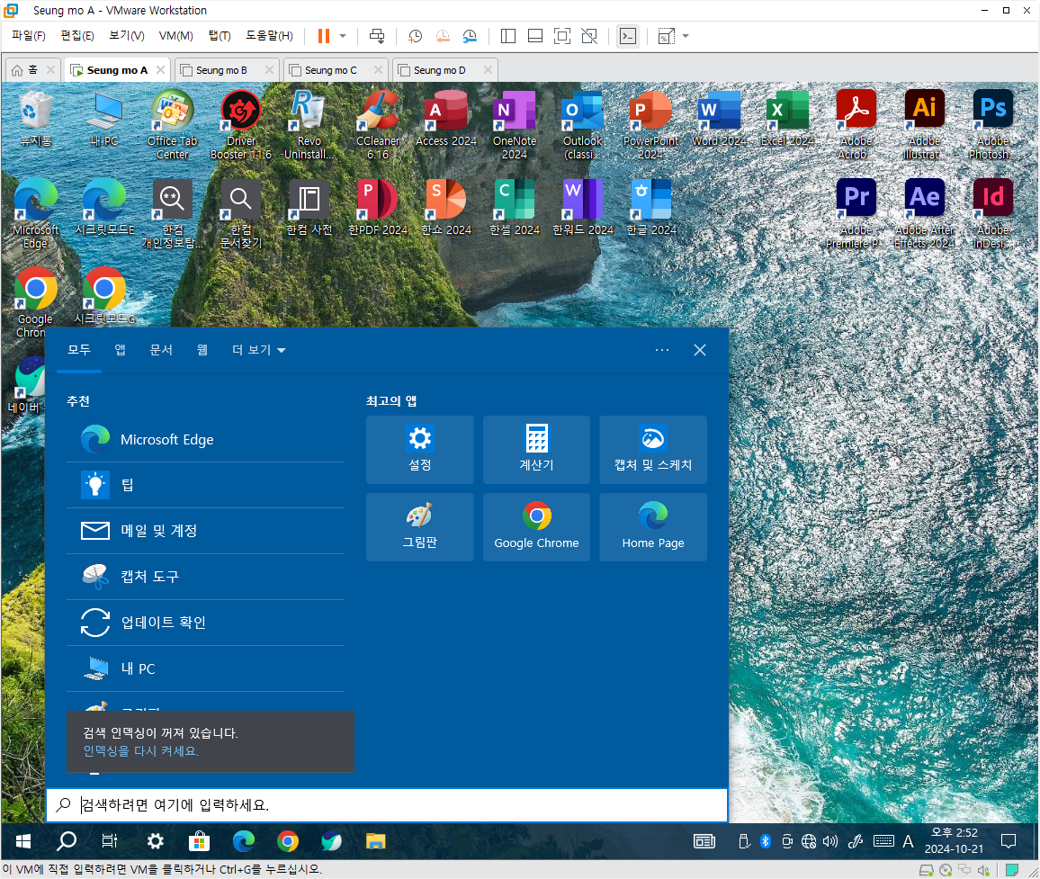Close the search panel with X
Screen dimensions: 1040x879
(700, 350)
